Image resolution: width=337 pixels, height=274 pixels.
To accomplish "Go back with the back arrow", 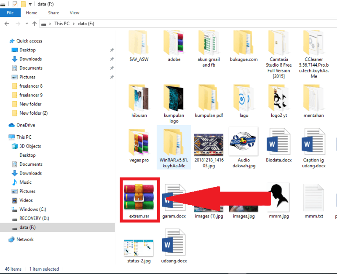I will [7, 24].
